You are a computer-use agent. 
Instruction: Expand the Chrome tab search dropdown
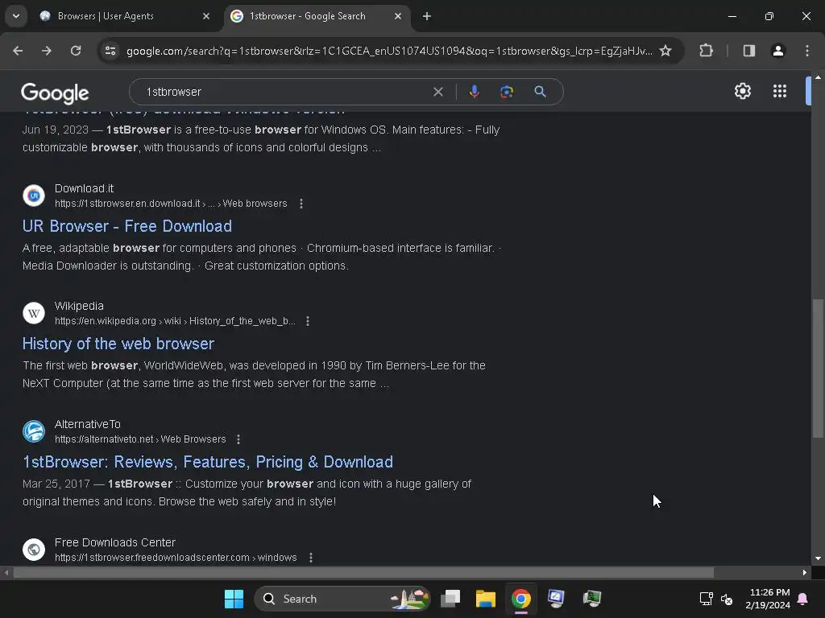pyautogui.click(x=16, y=16)
